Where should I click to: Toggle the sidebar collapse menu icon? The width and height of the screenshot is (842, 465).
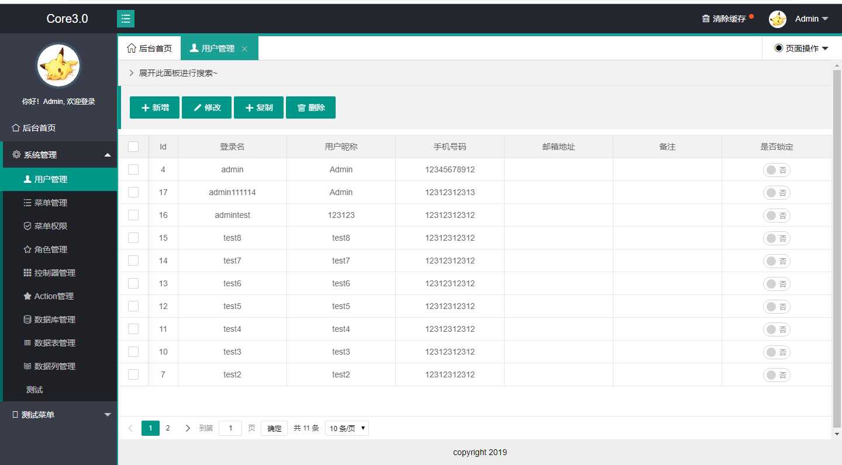tap(126, 19)
